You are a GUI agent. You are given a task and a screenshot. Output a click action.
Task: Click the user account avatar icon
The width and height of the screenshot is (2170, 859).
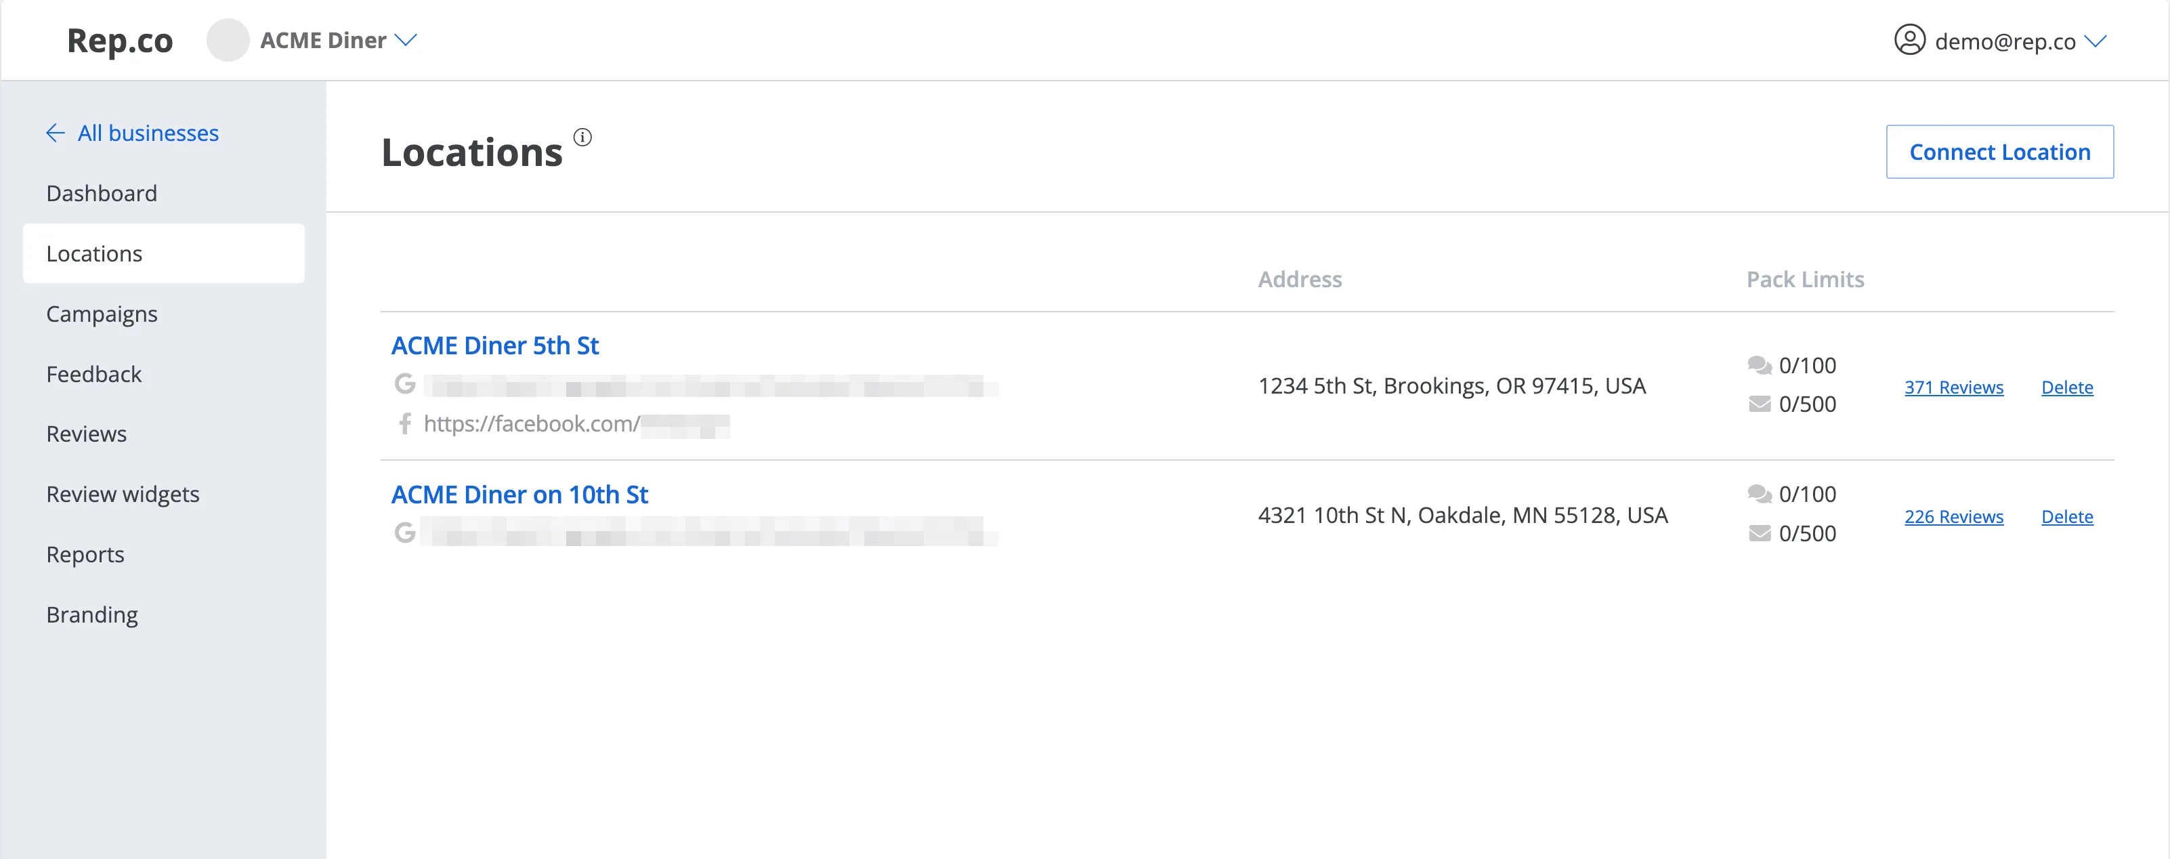[x=1909, y=39]
